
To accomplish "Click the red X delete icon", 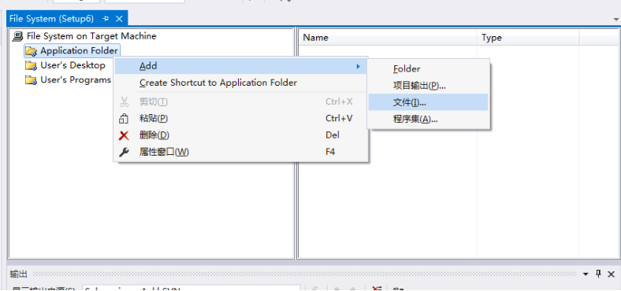I will pyautogui.click(x=124, y=135).
